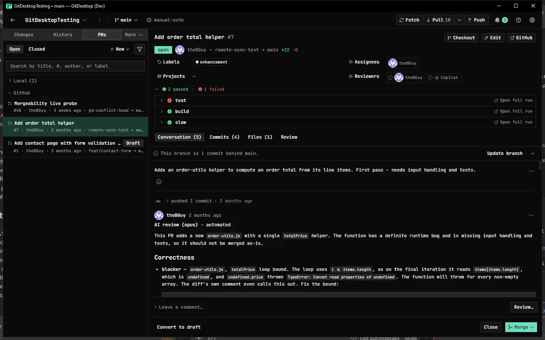Collapse the checks summary chevron

pyautogui.click(x=157, y=90)
